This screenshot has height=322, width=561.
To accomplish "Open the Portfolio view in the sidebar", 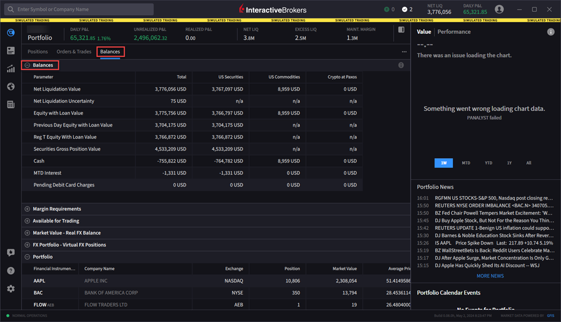I will click(11, 33).
